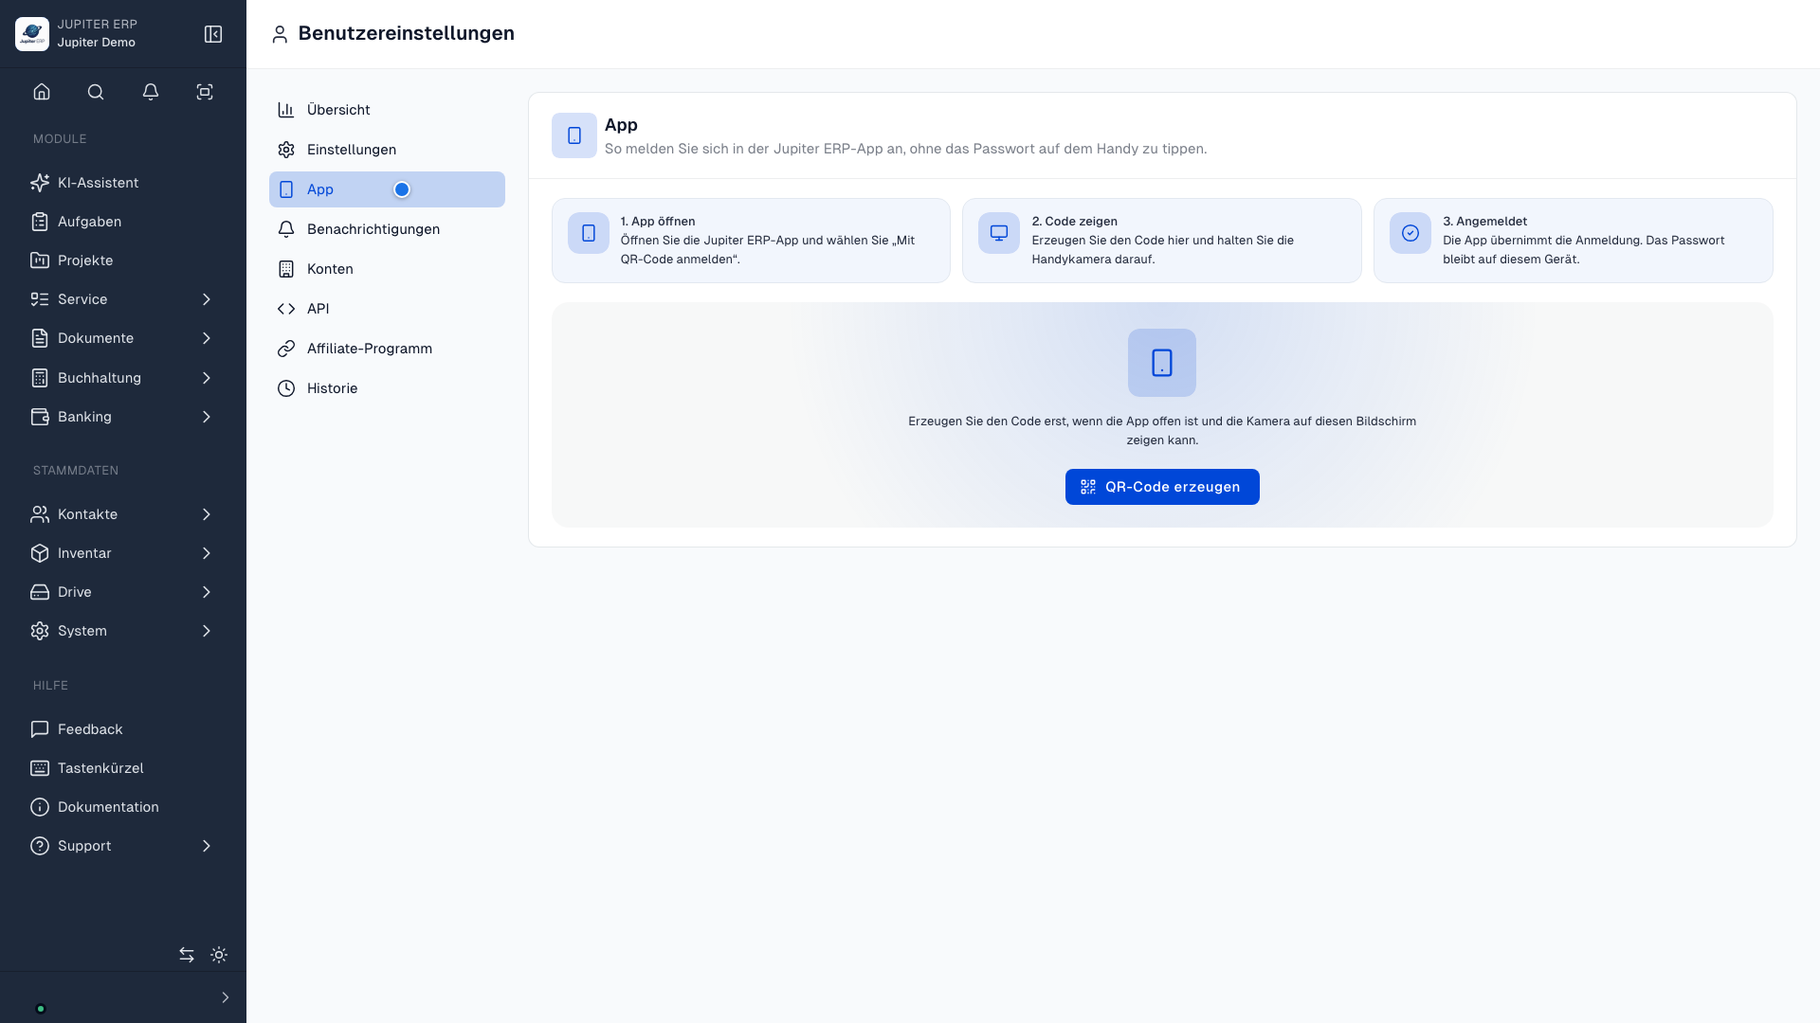This screenshot has height=1023, width=1820.
Task: Collapse the sidebar with the panel icon
Action: (x=213, y=34)
